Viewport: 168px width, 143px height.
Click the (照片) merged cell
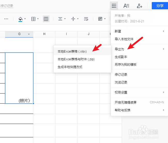[19, 78]
